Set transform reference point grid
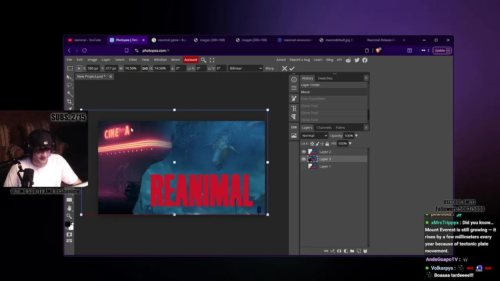This screenshot has height=281, width=500. 79,68
